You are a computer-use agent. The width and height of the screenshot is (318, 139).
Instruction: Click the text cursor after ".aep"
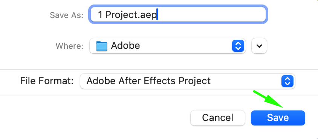tap(157, 14)
